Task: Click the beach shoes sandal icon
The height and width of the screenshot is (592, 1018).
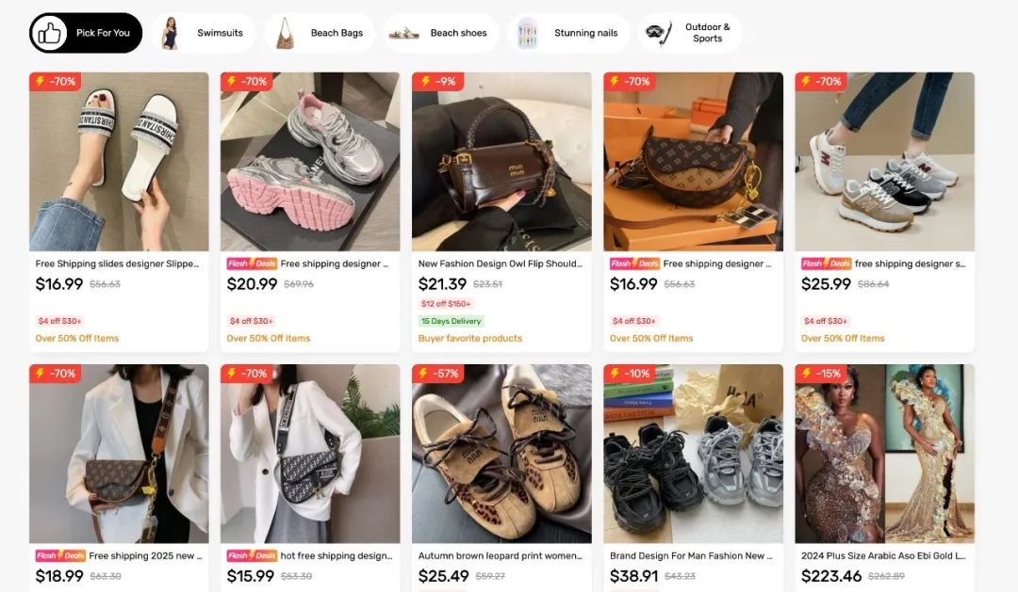Action: tap(403, 33)
